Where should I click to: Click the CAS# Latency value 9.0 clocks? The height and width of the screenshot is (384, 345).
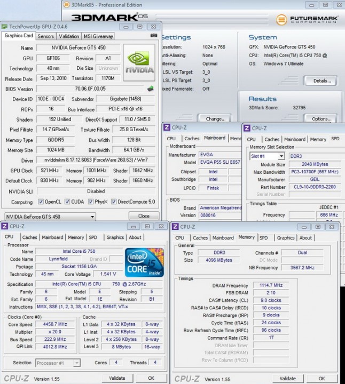point(271,300)
